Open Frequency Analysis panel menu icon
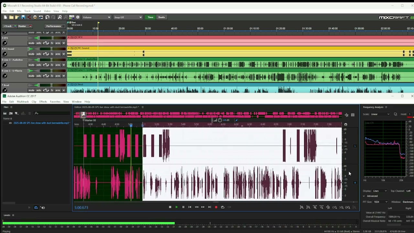414x233 pixels. [386, 107]
